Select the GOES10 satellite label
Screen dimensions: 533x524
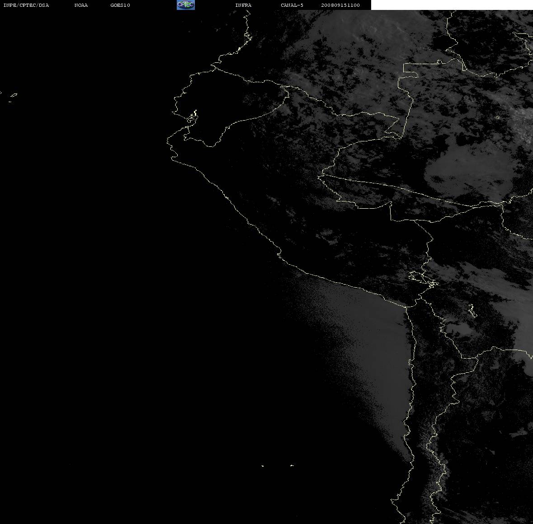point(120,5)
